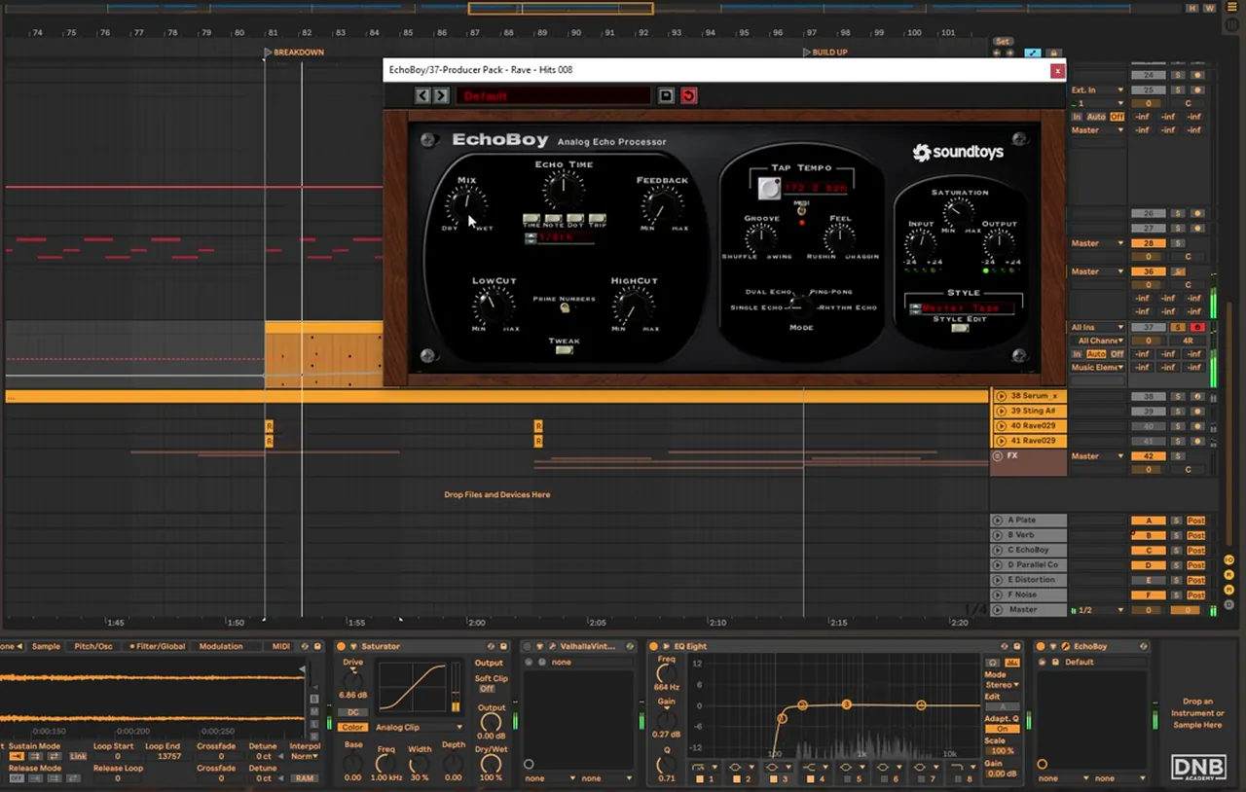Turn off the Saturator device activator
This screenshot has height=792, width=1246.
pos(342,646)
